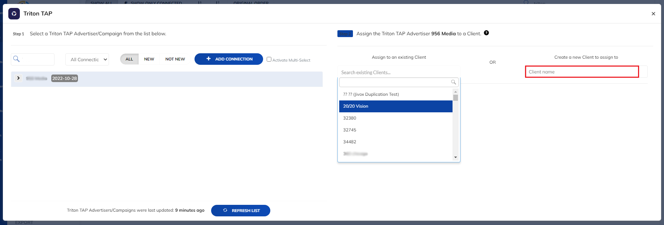Screen dimensions: 664x225
Task: Click the ADD CONNECTION button
Action: pos(229,59)
